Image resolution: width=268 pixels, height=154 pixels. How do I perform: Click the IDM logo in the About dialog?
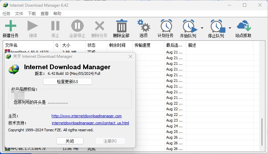14,69
